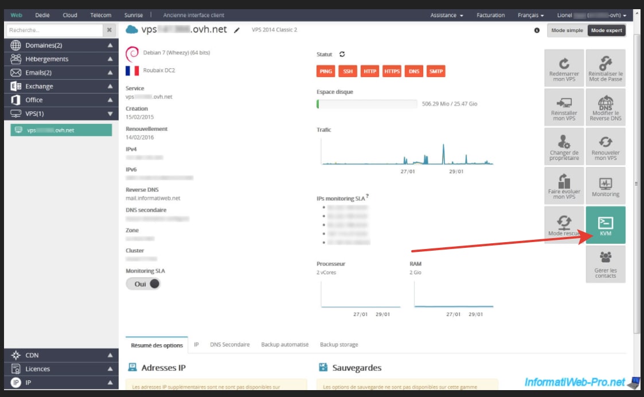Click the SMTP status badge
The image size is (644, 397).
click(436, 71)
